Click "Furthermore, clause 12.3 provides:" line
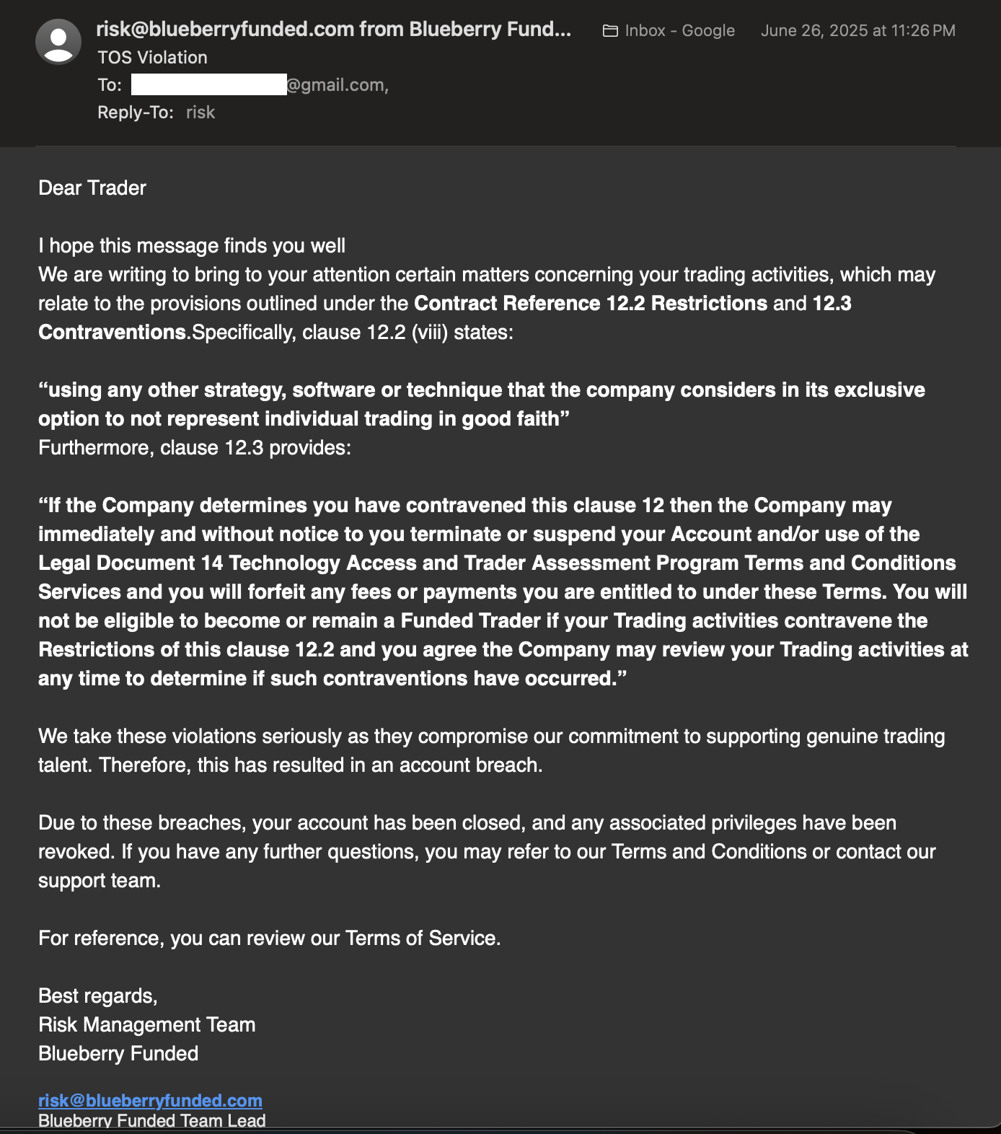Image resolution: width=1001 pixels, height=1134 pixels. click(195, 448)
